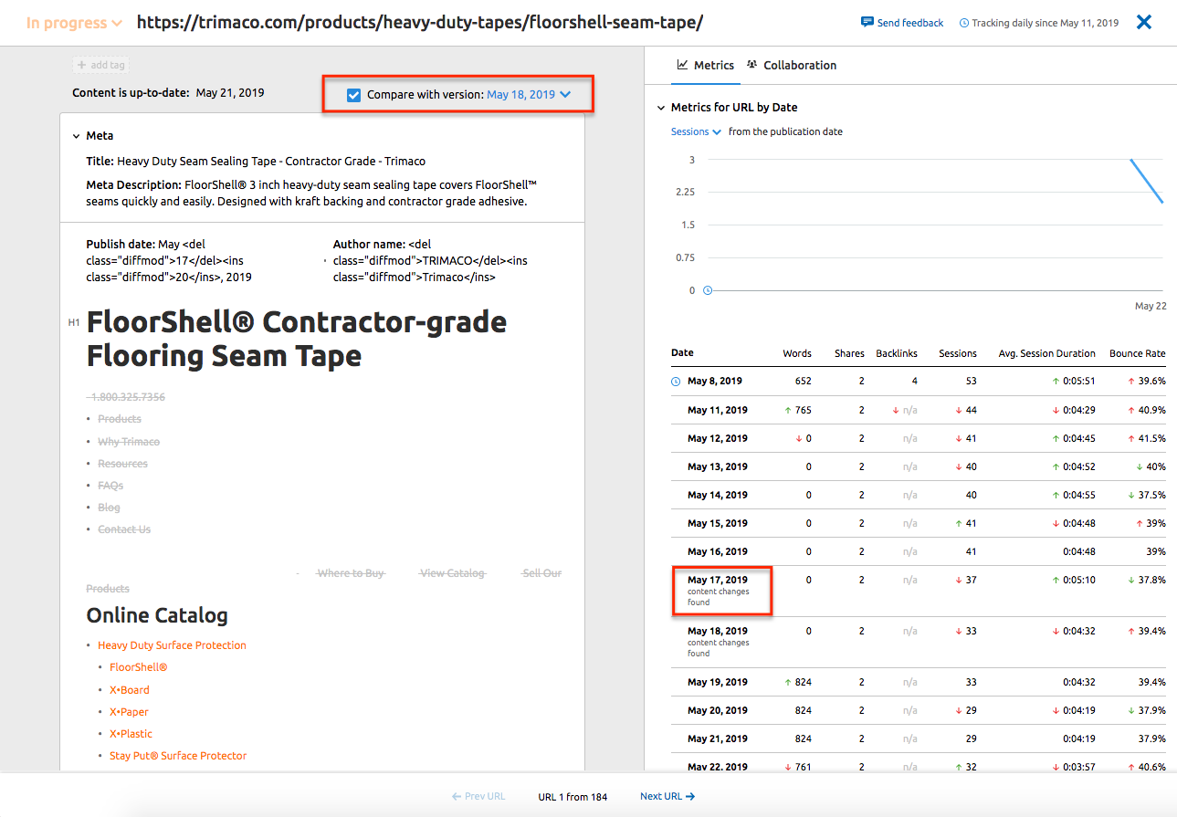Select the May 16, 2019 row date
The width and height of the screenshot is (1177, 817).
[718, 551]
